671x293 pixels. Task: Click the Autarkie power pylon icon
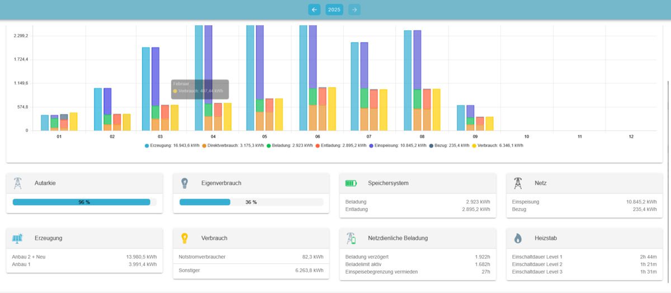pyautogui.click(x=18, y=183)
